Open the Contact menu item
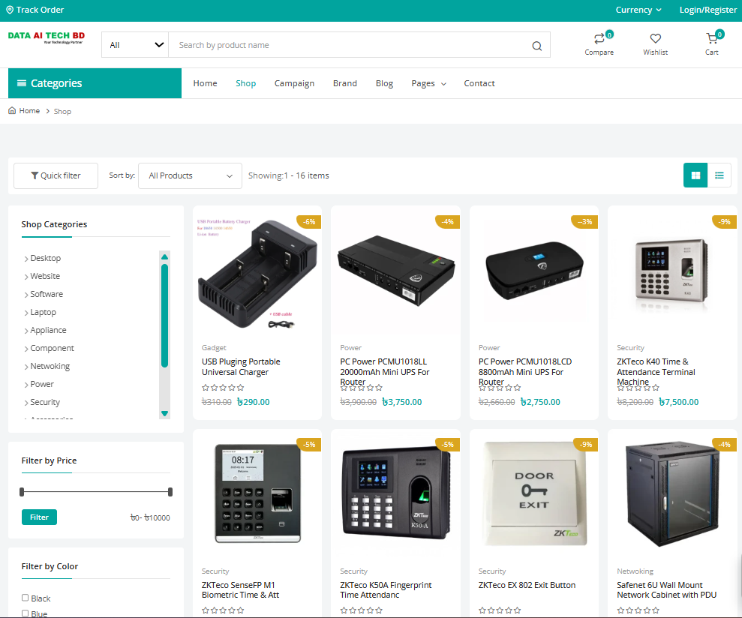The width and height of the screenshot is (742, 618). 479,83
